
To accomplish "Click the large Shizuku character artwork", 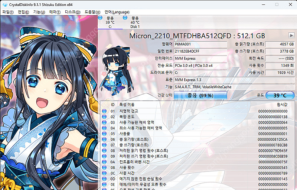I will [49, 103].
